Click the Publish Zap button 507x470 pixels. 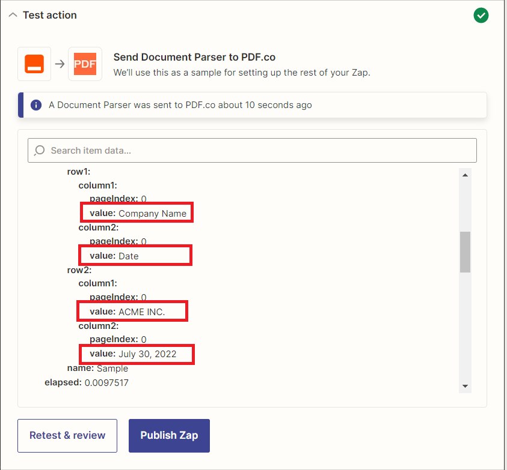pos(169,435)
